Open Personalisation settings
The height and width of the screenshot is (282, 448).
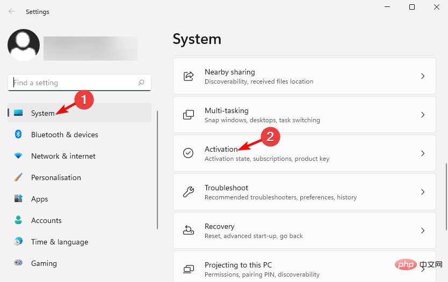80,177
